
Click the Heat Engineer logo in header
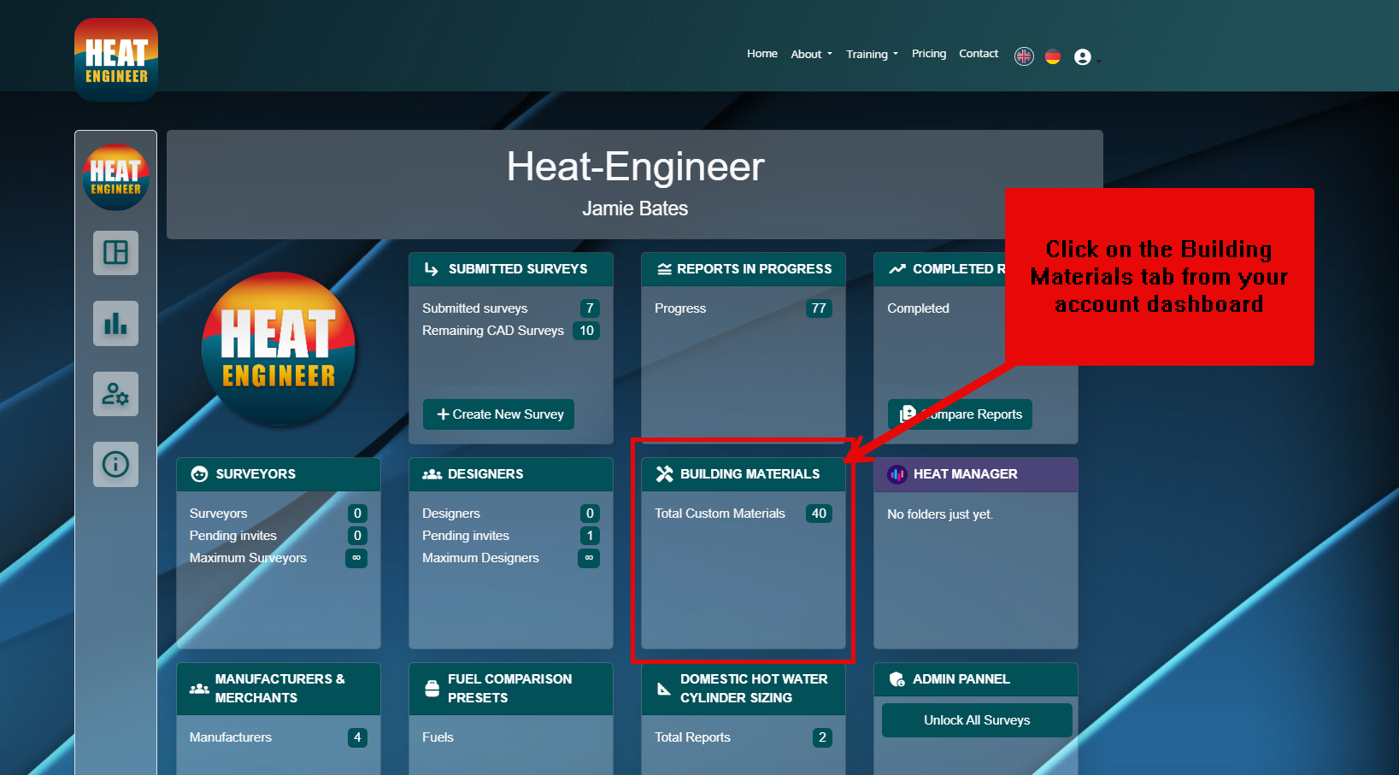(x=116, y=60)
